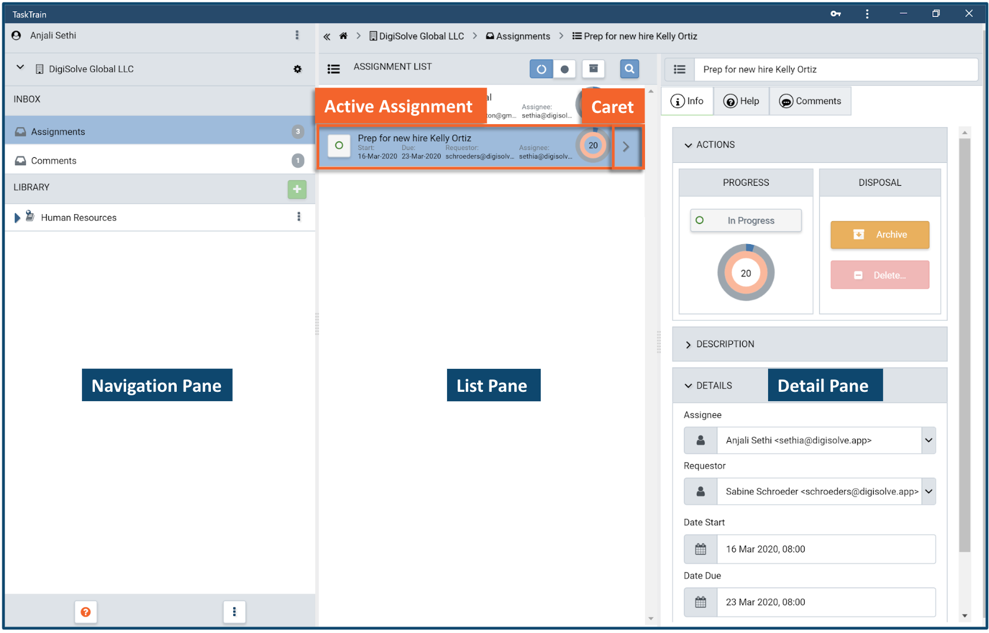Click the list pane scroll down arrow

click(651, 618)
